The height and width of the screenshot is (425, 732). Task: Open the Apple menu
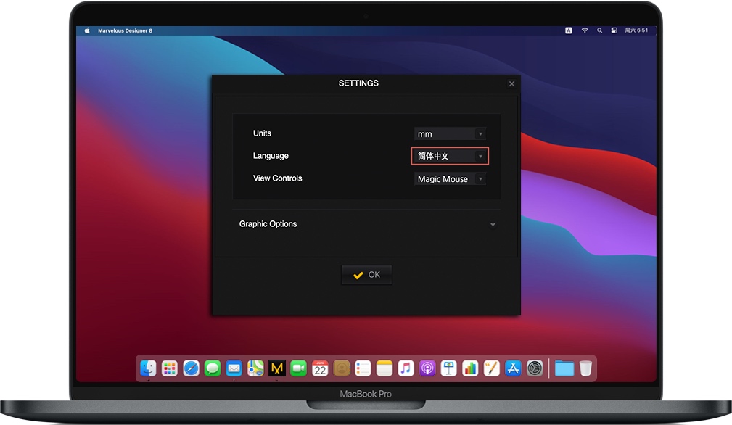(87, 30)
